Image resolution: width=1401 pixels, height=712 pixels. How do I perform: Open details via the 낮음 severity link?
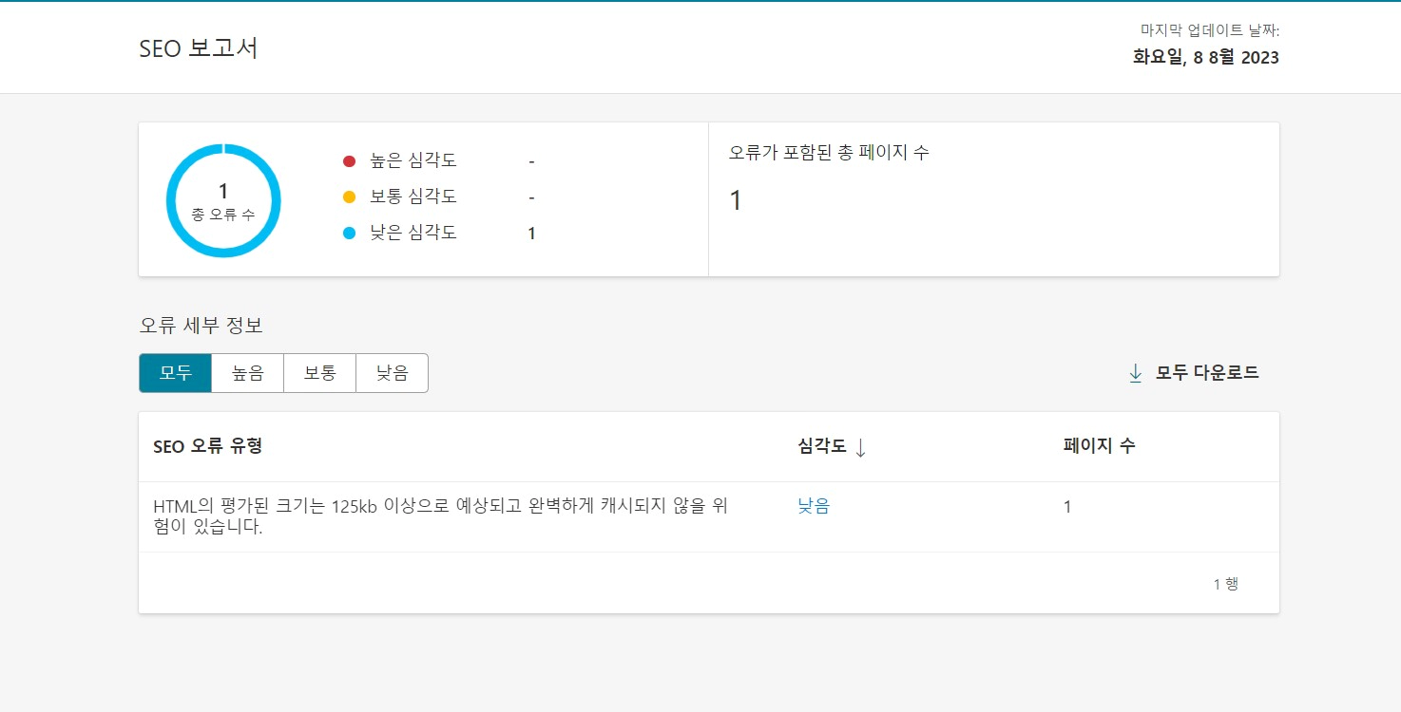click(x=814, y=506)
